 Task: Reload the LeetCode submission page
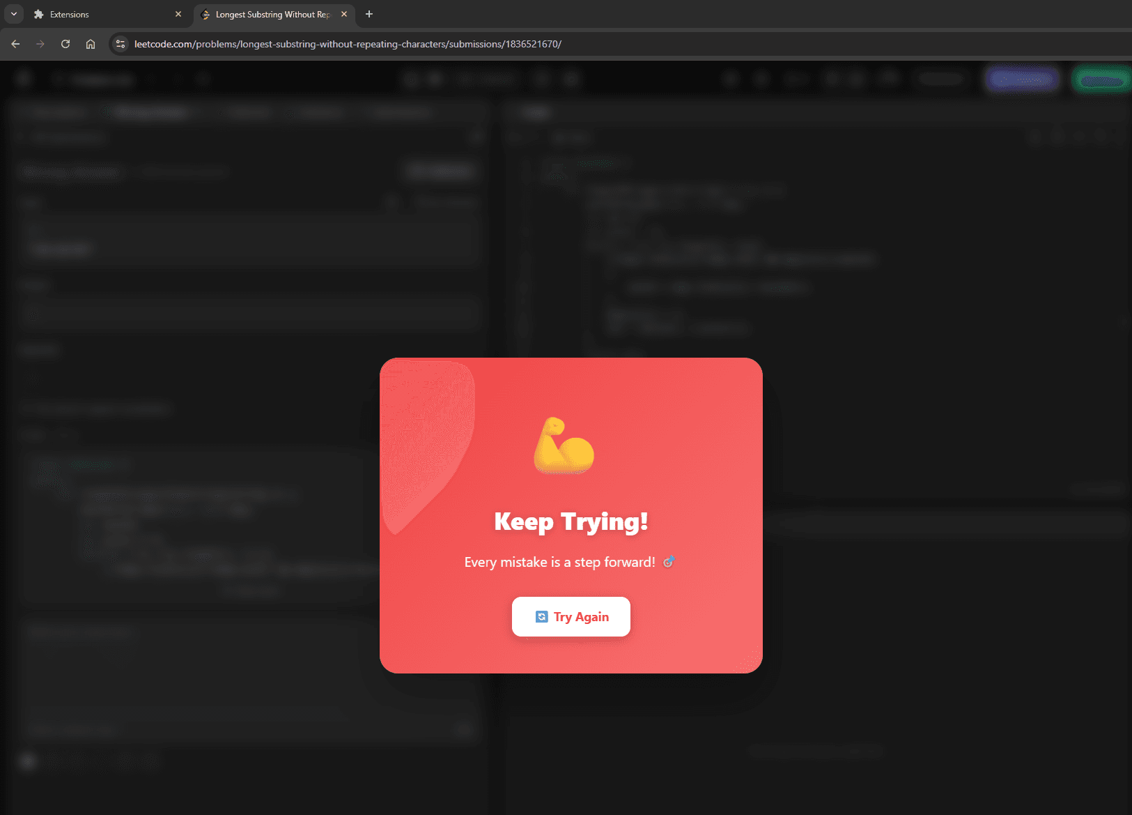(65, 44)
